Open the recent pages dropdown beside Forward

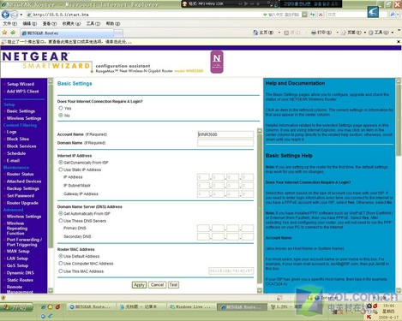[x=21, y=15]
